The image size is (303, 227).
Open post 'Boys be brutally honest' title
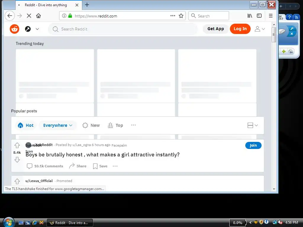[x=103, y=155]
